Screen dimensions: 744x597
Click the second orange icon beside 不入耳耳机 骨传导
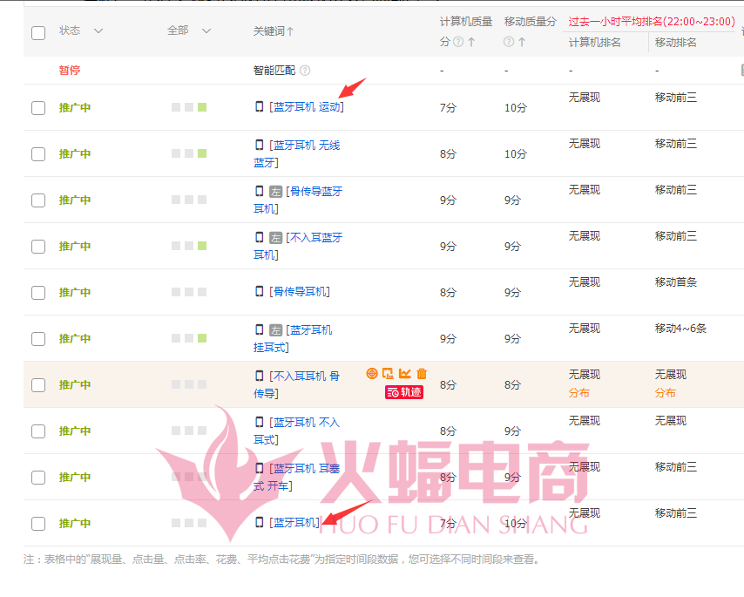[389, 374]
